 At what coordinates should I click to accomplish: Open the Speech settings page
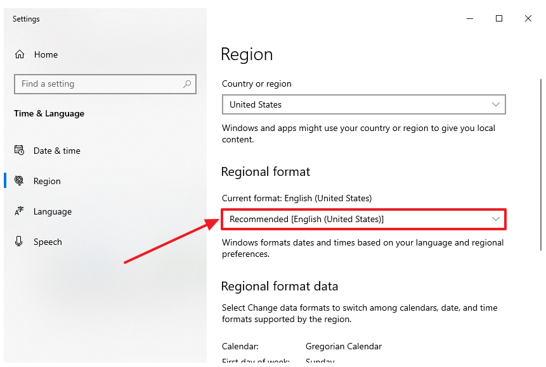(48, 242)
